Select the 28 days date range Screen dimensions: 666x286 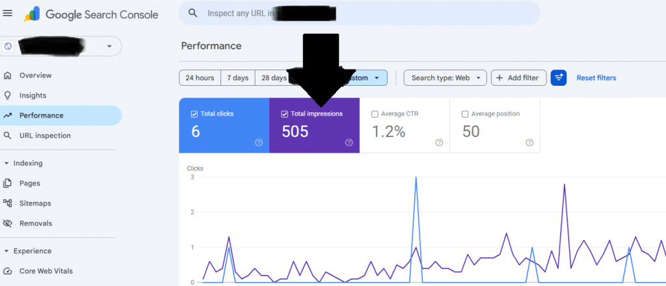coord(274,78)
